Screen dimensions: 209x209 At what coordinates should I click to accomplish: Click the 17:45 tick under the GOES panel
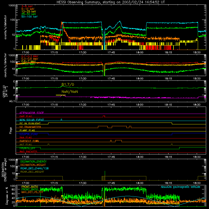pos(111,105)
